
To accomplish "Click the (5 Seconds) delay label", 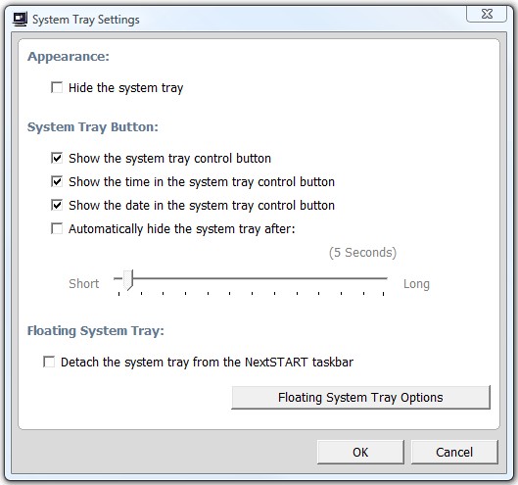I will pyautogui.click(x=362, y=253).
